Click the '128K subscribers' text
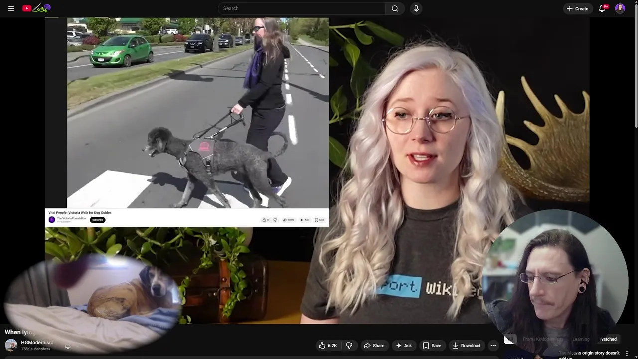 tap(35, 349)
